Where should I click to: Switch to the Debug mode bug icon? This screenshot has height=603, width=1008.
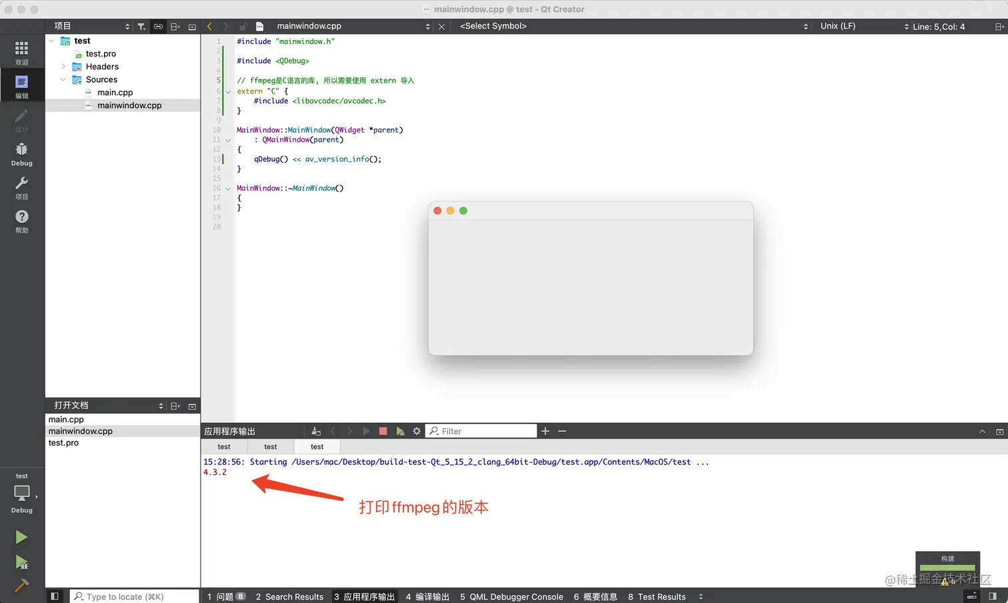[x=22, y=153]
